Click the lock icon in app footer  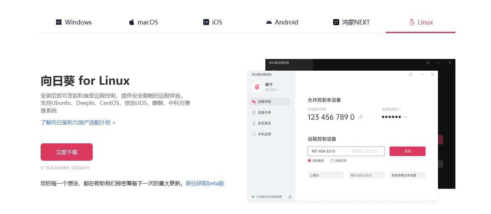coord(290,197)
